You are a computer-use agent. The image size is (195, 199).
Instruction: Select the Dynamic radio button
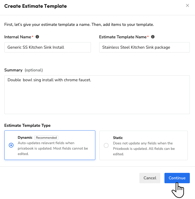pyautogui.click(x=11, y=145)
